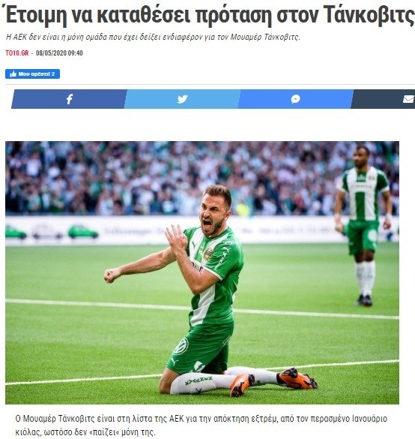
Task: Click the Facebook thumbs-up like icon
Action: [x=13, y=74]
